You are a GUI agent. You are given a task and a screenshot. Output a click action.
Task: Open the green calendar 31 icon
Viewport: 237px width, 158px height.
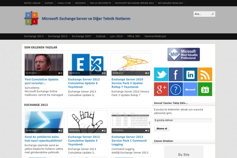pos(205,89)
